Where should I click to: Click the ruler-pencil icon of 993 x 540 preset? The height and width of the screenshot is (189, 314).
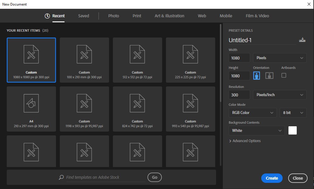coord(191,103)
